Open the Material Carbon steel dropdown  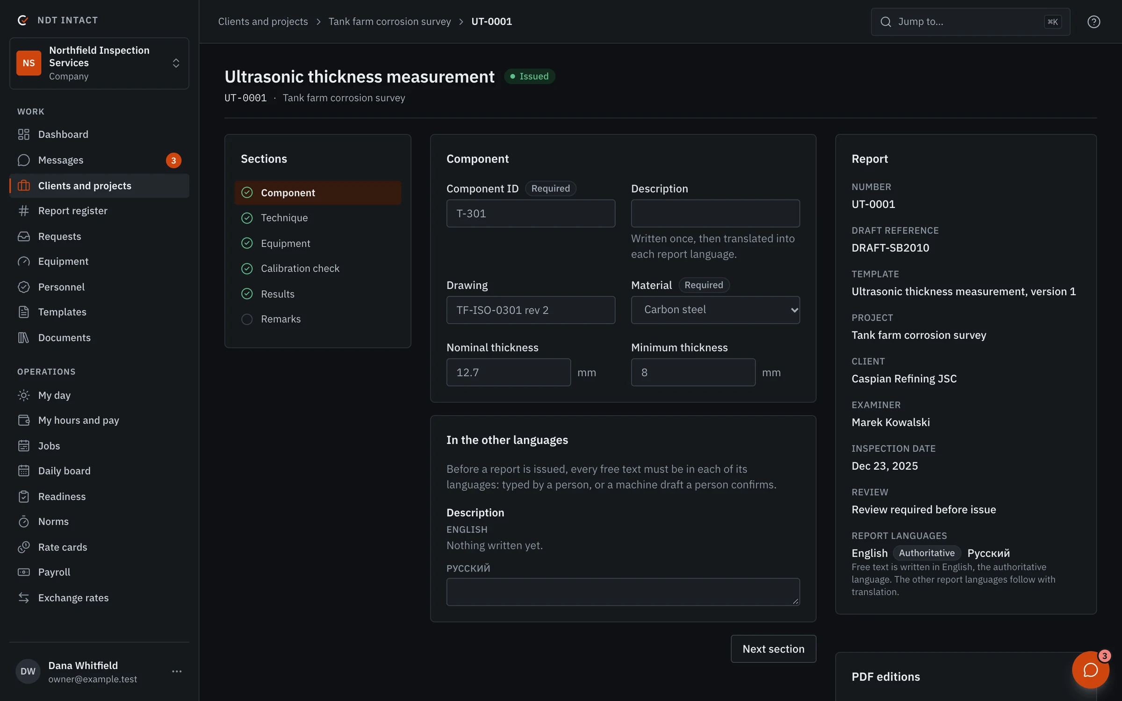click(715, 310)
